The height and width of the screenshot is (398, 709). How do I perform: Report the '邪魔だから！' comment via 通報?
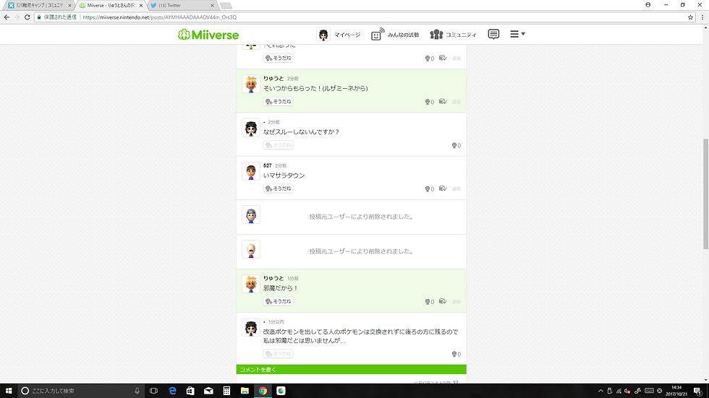457,302
